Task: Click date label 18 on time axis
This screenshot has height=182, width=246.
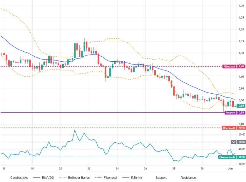Action: [x=32, y=168]
